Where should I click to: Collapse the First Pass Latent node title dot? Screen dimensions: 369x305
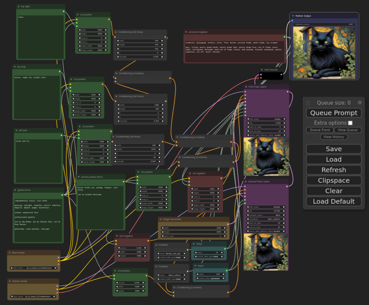246,87
